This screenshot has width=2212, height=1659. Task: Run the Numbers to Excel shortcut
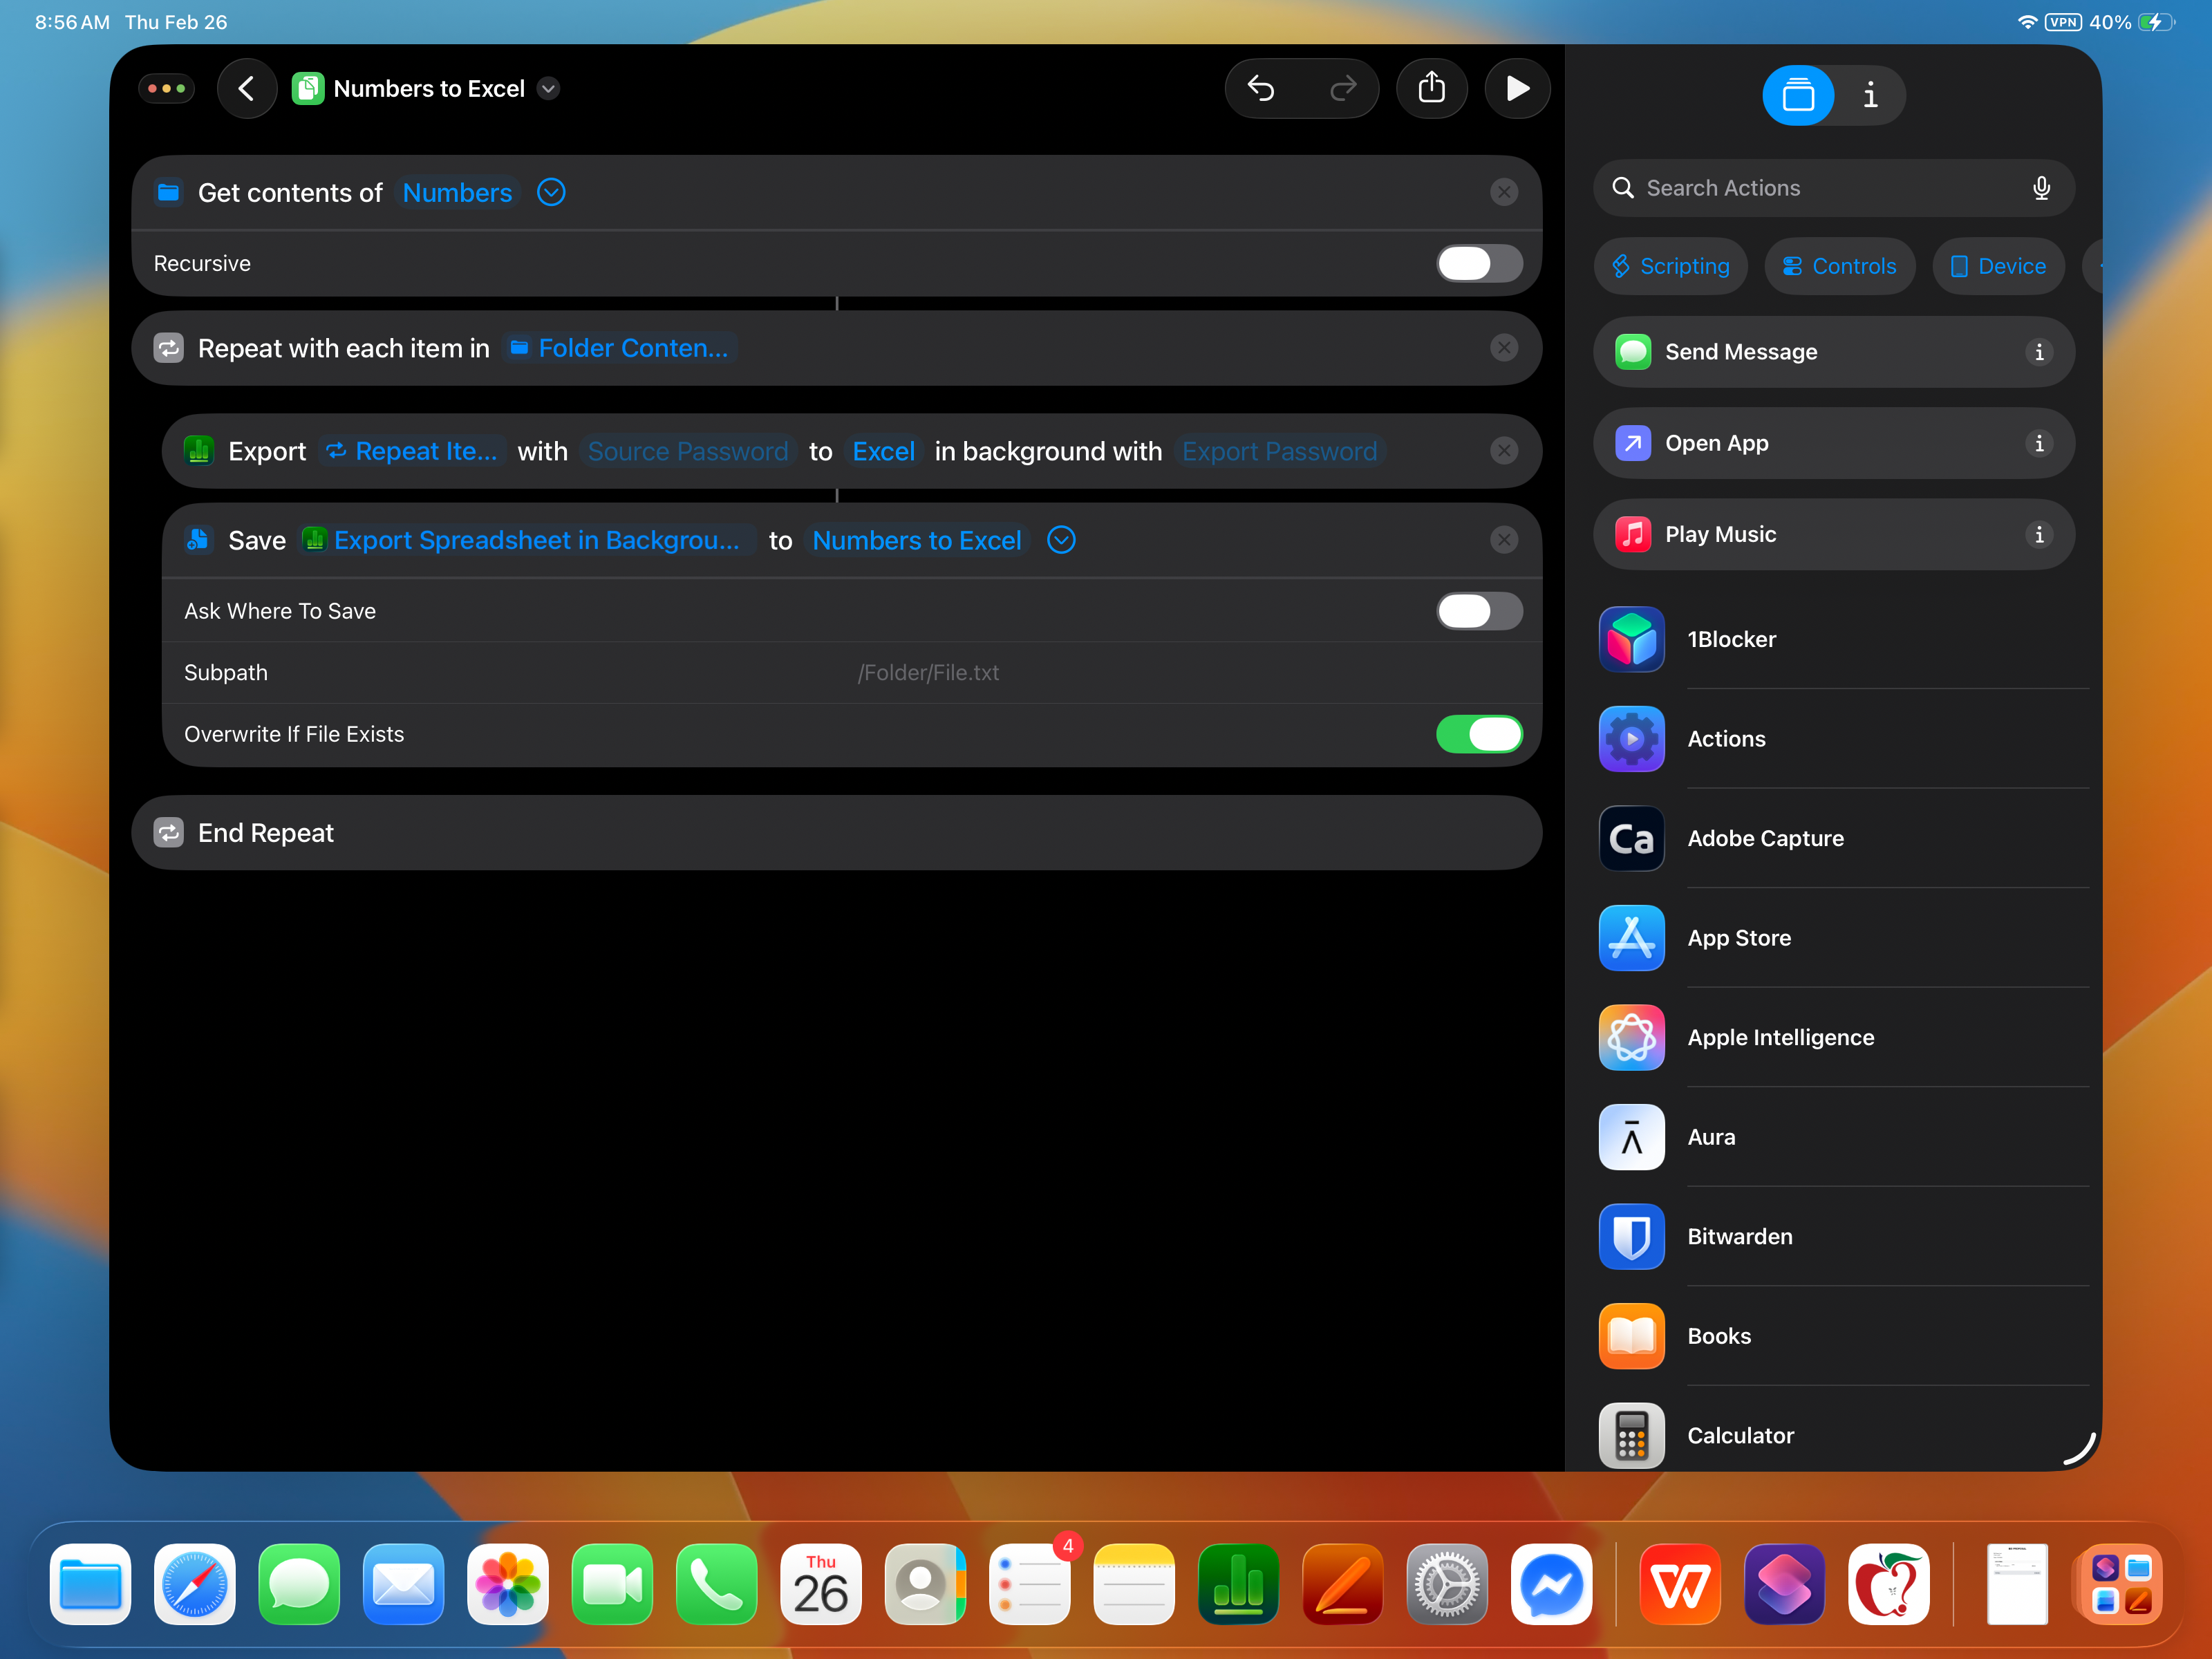(1517, 89)
